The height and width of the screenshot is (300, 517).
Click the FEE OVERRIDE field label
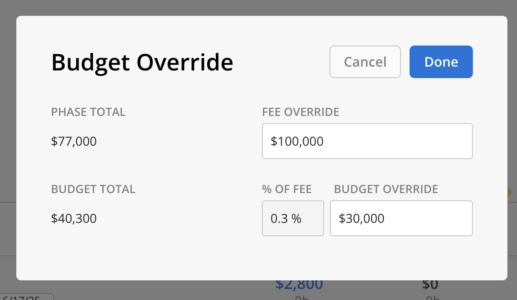(300, 112)
